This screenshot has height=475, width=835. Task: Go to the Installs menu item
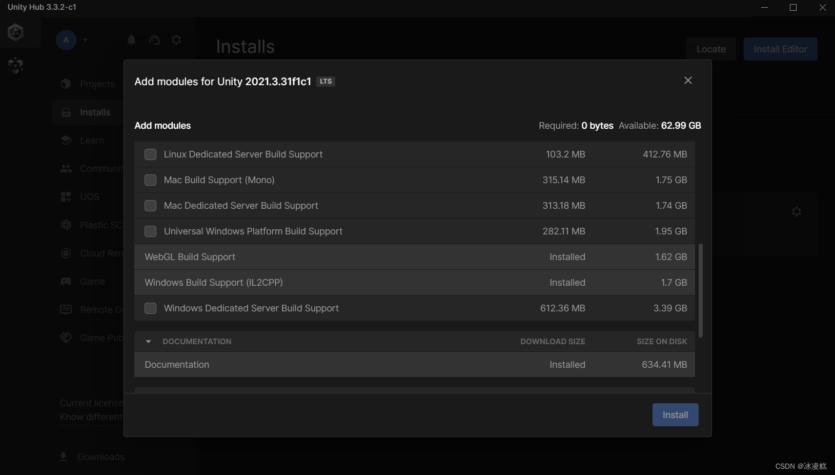[x=95, y=112]
